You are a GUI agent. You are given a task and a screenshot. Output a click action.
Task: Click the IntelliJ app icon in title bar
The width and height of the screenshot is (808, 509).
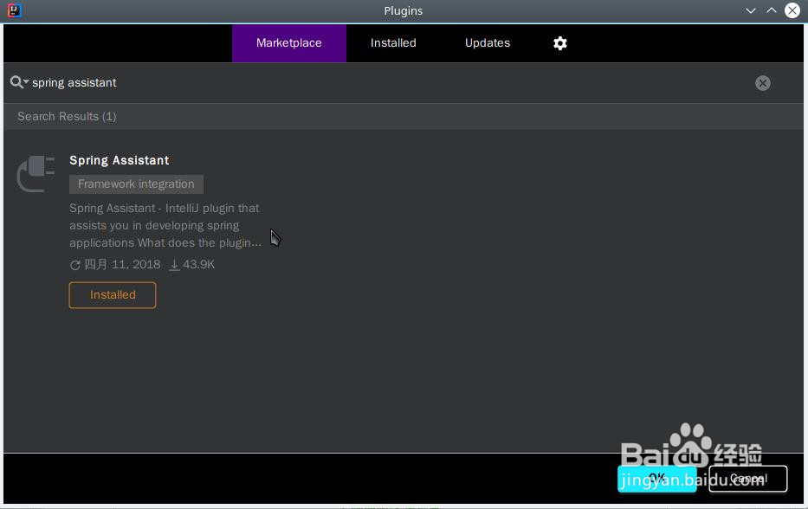click(15, 10)
